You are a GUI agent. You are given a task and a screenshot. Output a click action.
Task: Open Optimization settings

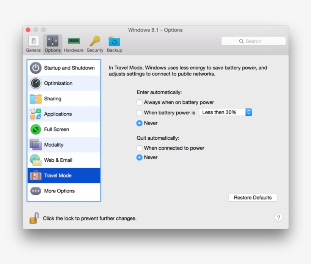click(64, 83)
